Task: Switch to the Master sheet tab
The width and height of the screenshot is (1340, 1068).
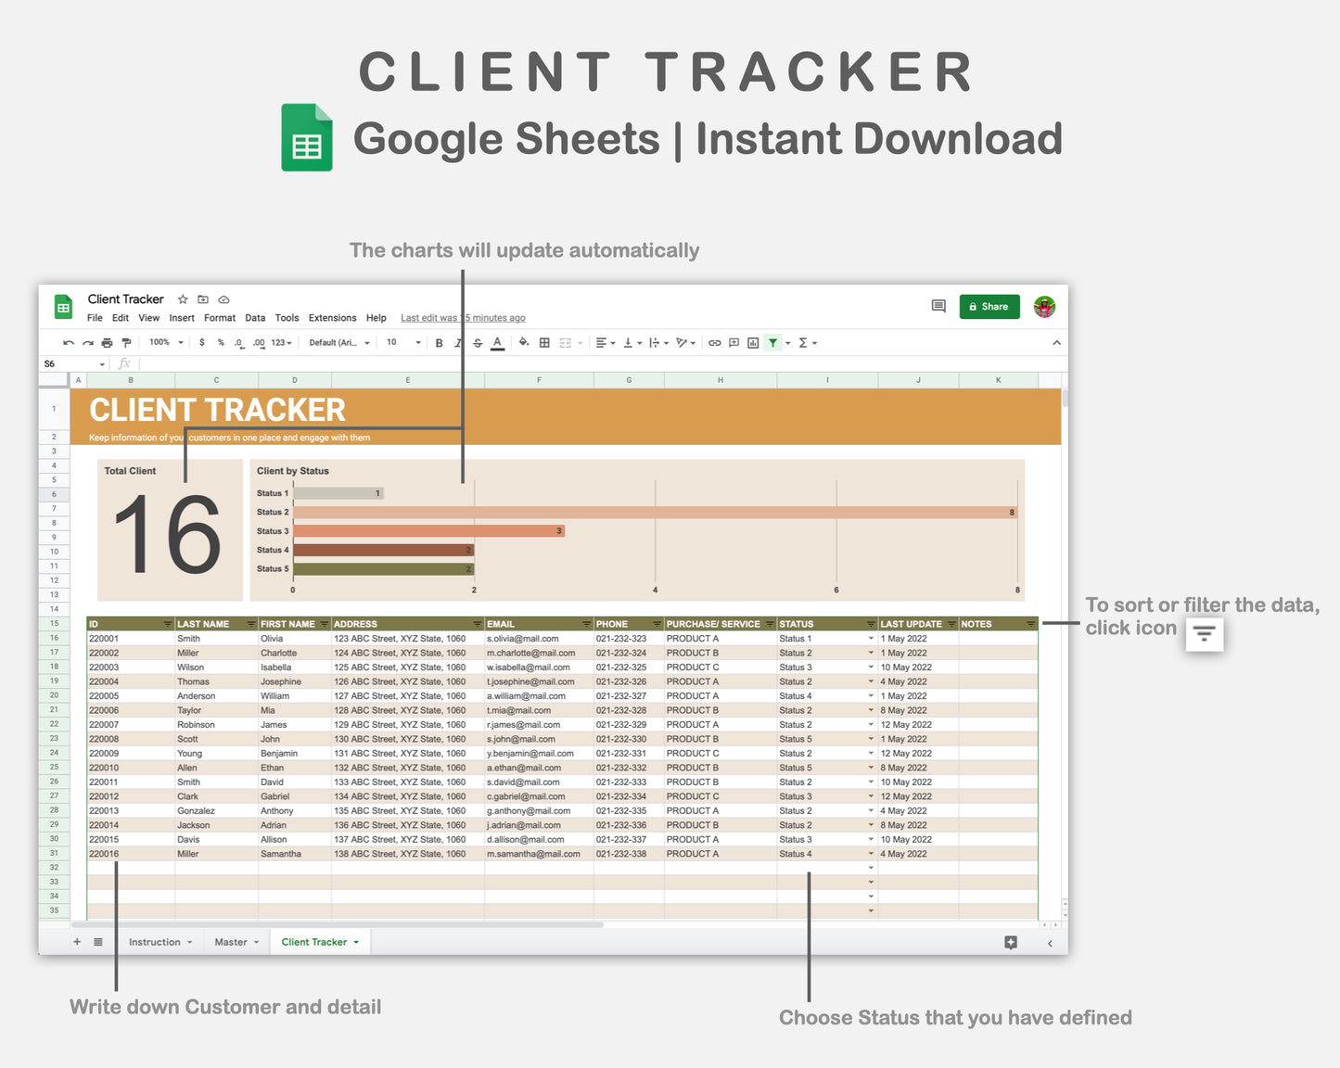Action: (x=231, y=942)
